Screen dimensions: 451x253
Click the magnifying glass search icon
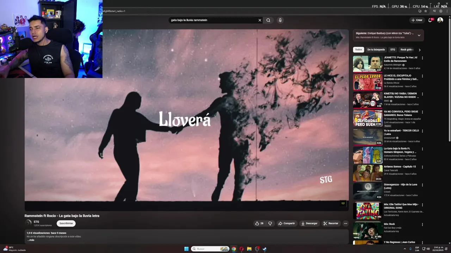pyautogui.click(x=268, y=20)
